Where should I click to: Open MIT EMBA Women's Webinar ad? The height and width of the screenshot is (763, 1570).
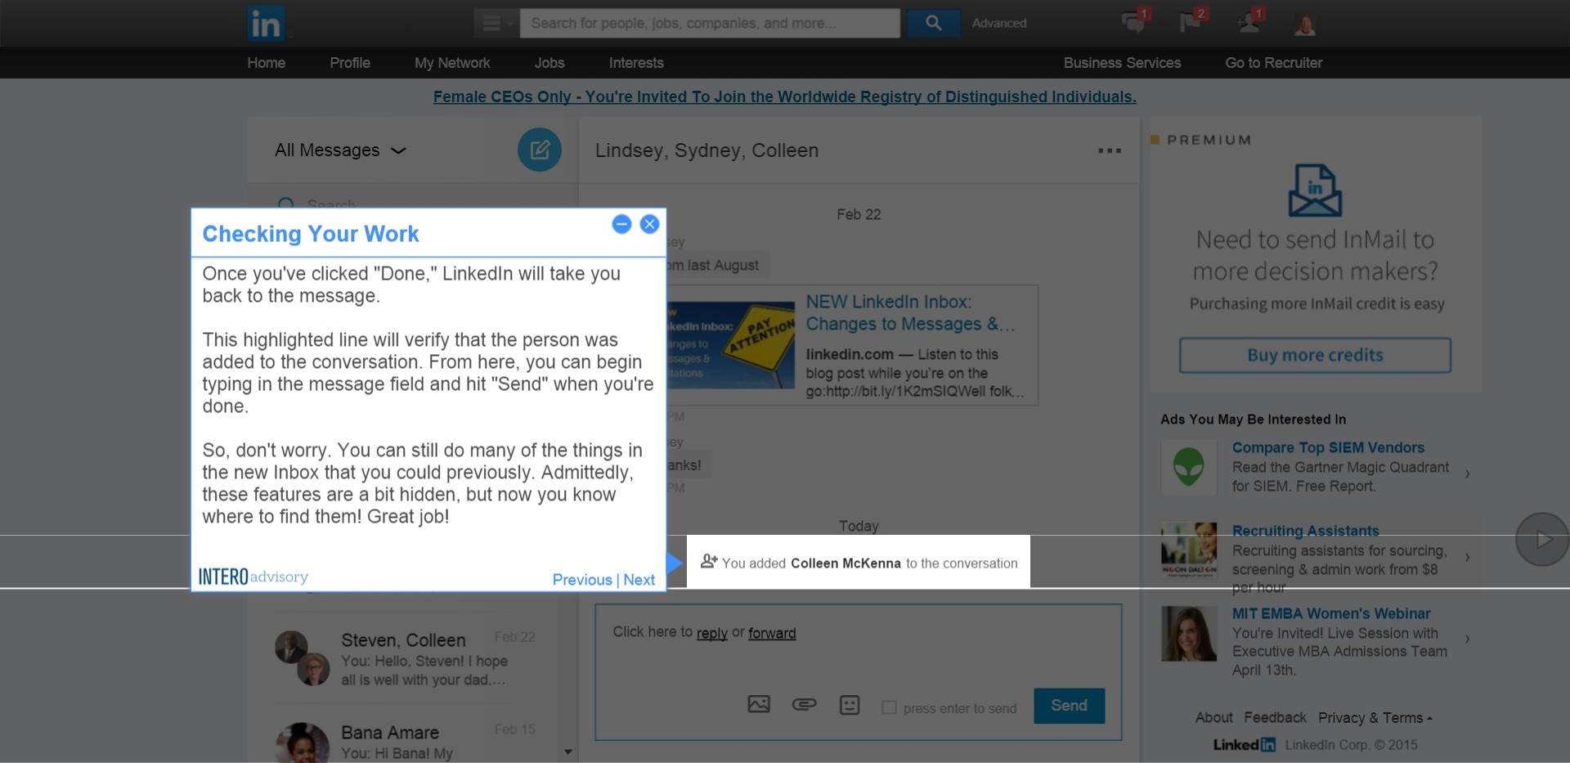(x=1331, y=613)
